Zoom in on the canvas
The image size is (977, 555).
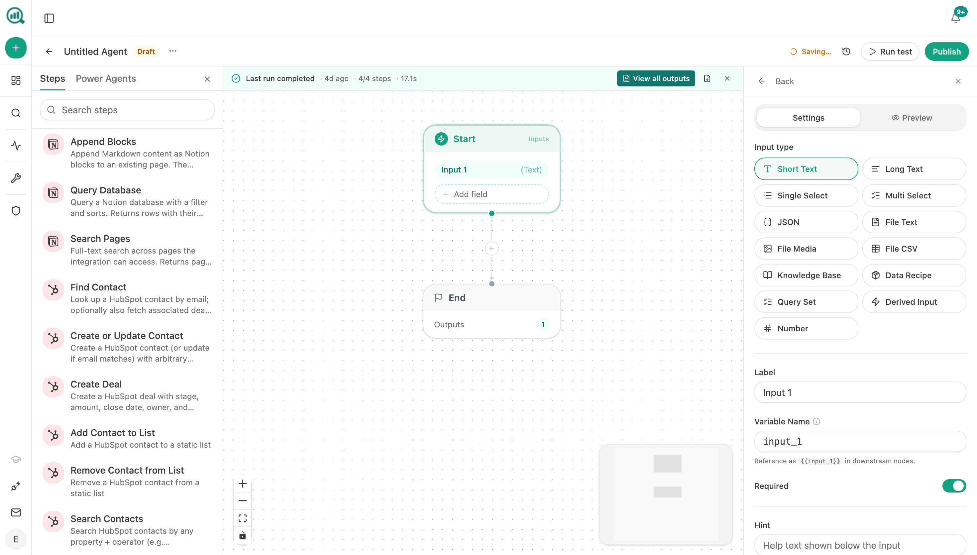242,484
